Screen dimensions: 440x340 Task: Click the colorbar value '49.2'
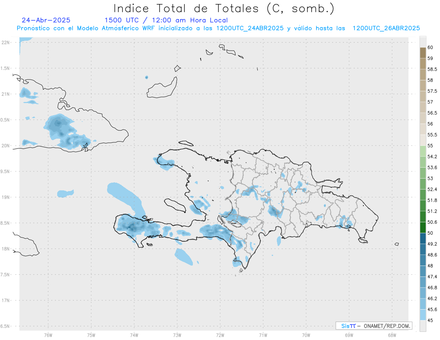coord(432,244)
